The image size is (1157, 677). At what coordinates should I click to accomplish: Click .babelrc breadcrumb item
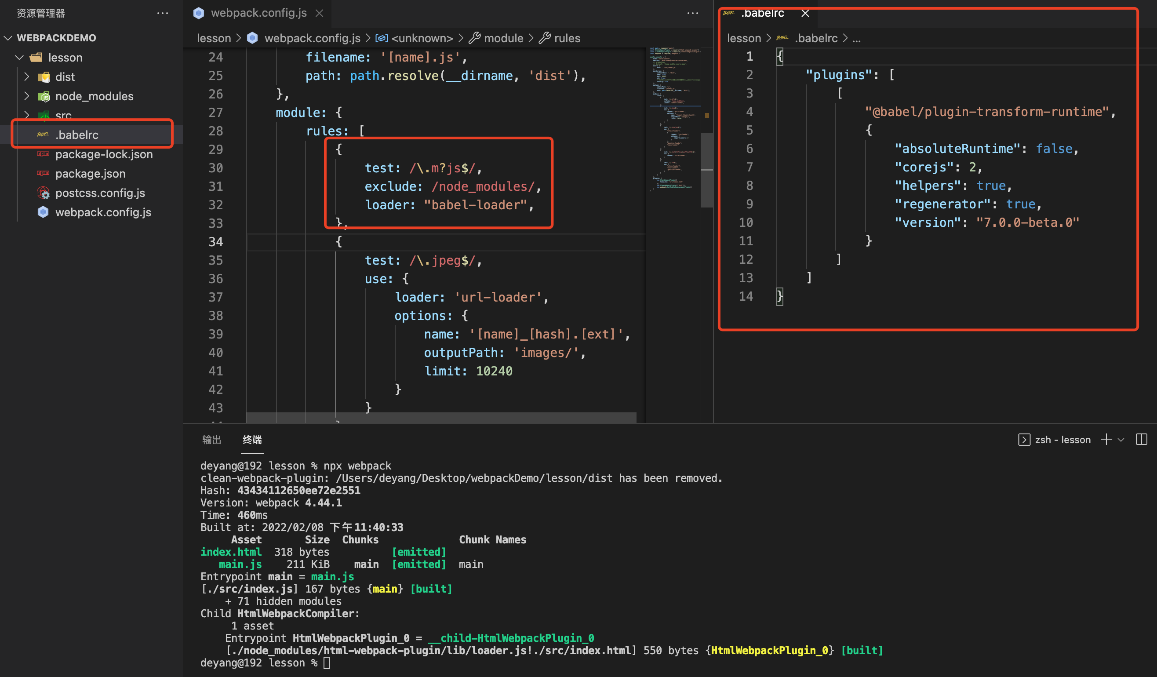click(x=816, y=38)
